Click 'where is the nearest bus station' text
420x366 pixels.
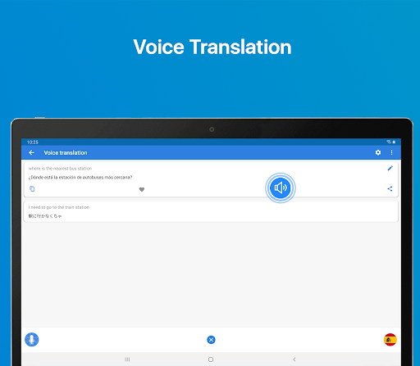point(60,169)
